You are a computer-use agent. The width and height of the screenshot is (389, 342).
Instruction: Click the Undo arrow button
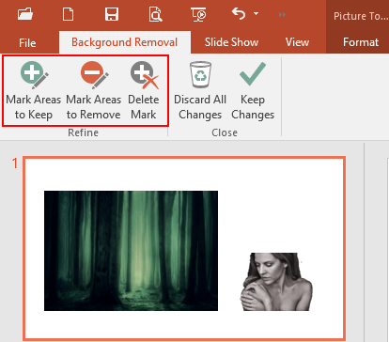tap(239, 14)
